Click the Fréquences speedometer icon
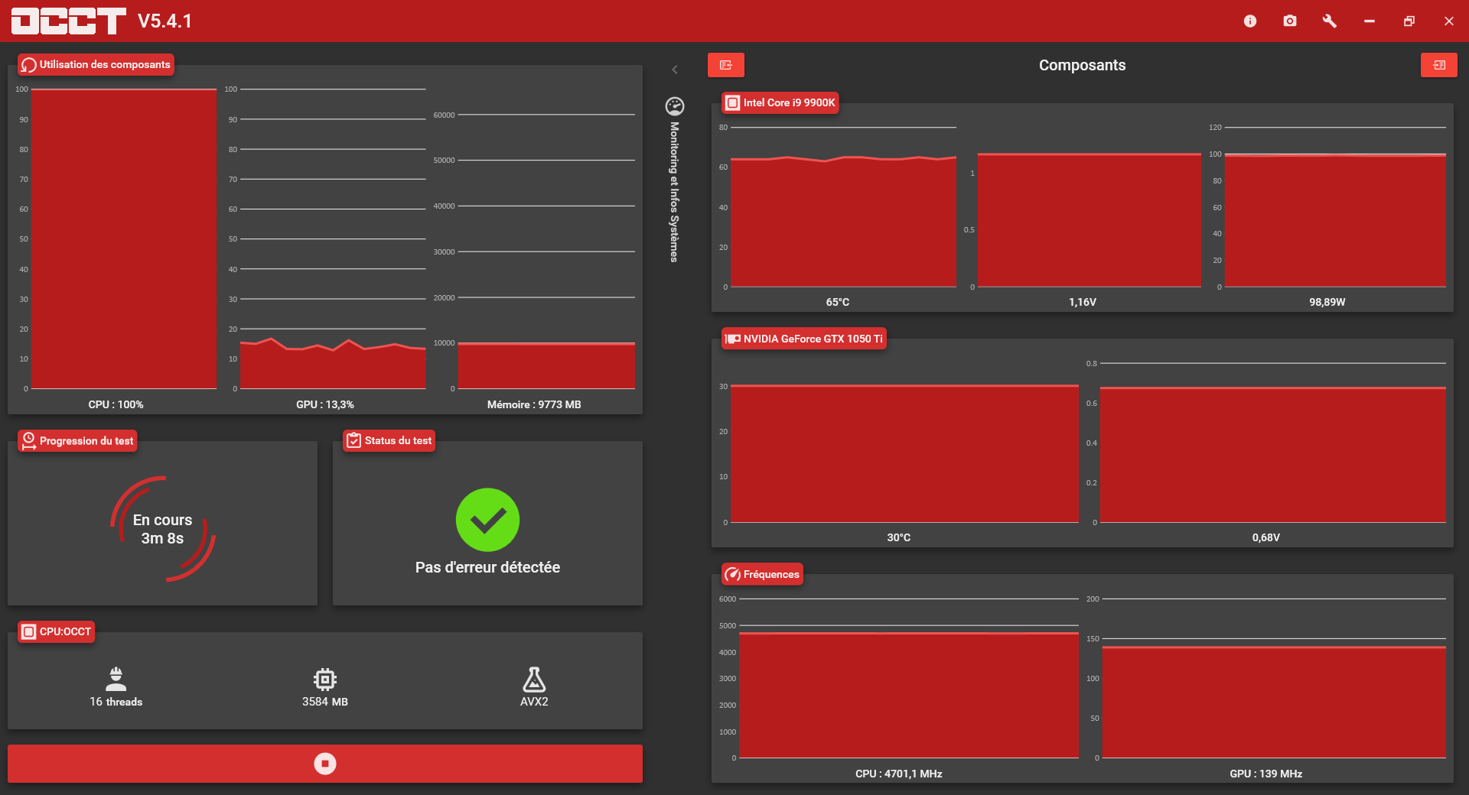The image size is (1469, 795). click(x=733, y=574)
